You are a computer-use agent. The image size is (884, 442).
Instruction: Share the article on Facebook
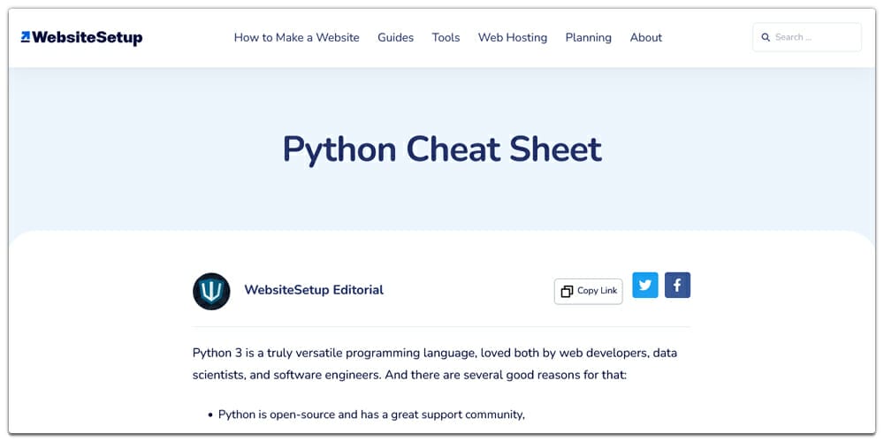coord(677,286)
